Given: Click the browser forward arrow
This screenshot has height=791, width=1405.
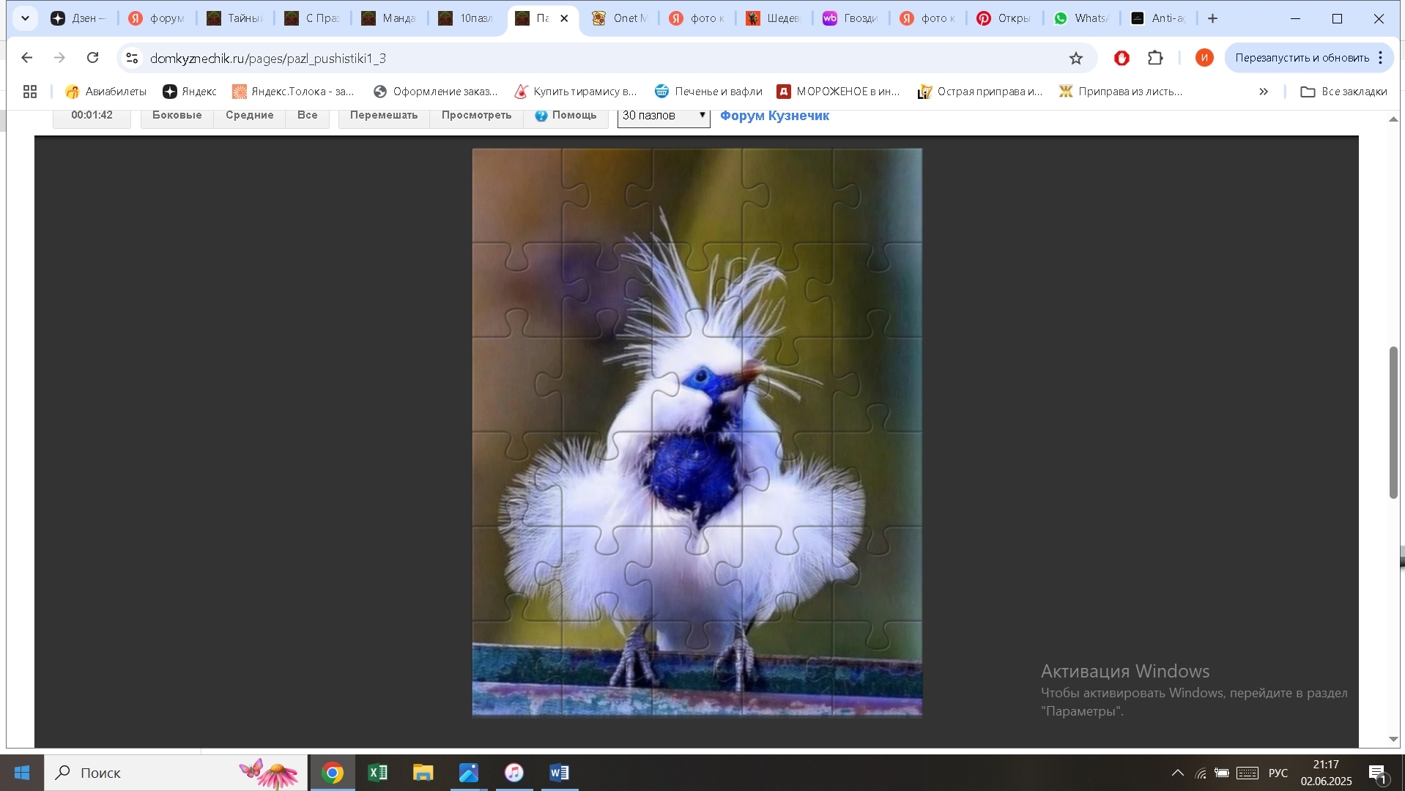Looking at the screenshot, I should (x=60, y=58).
